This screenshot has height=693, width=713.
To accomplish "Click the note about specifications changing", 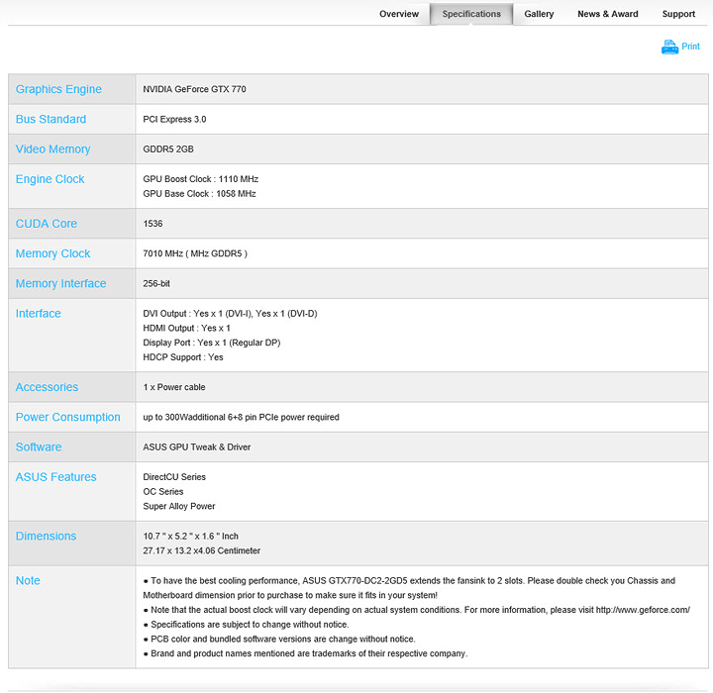I will (x=246, y=625).
